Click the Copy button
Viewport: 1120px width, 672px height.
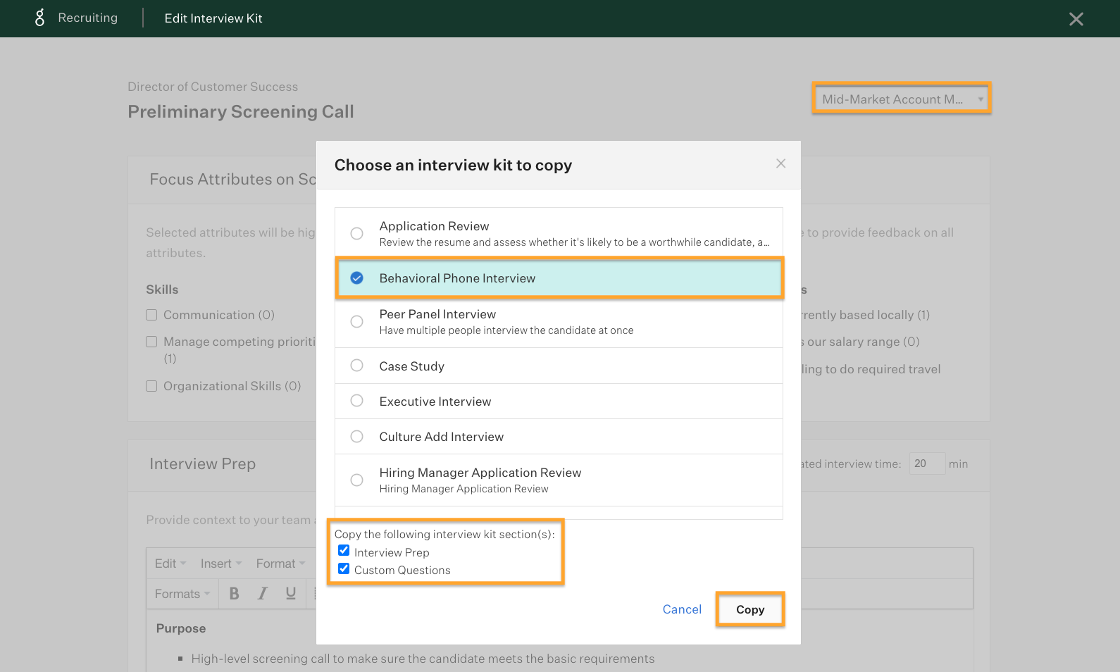point(750,609)
